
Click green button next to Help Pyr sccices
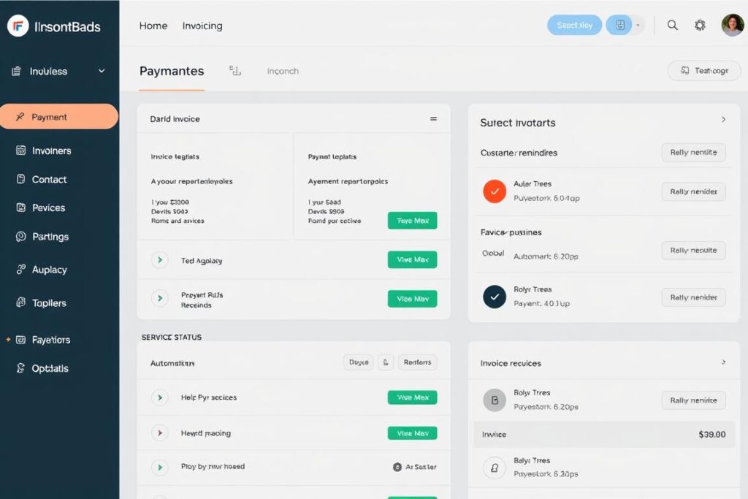click(412, 397)
